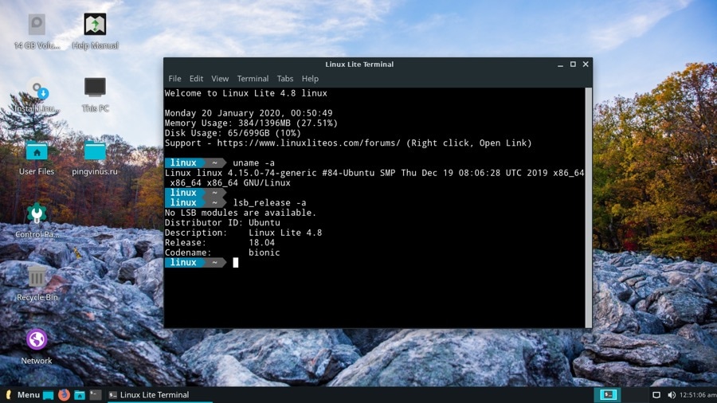Click the terminal cursor at last prompt

(x=236, y=262)
